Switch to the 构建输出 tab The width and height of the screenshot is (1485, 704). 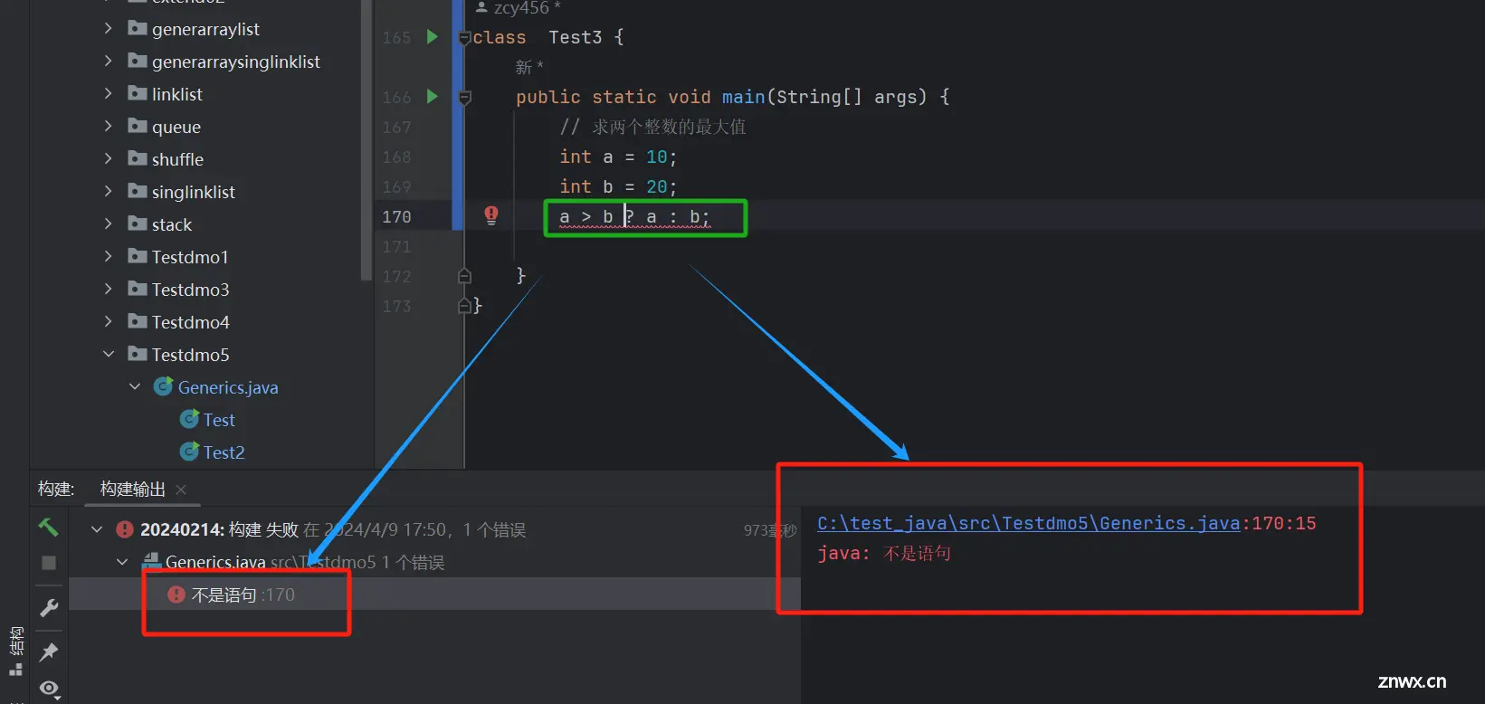click(x=132, y=490)
